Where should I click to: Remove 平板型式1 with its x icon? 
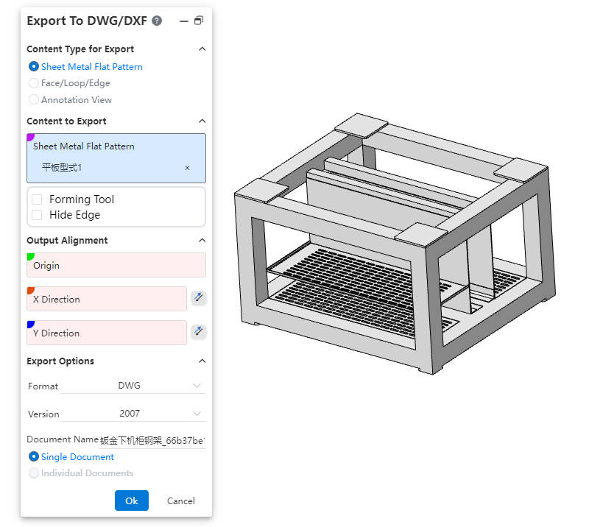tap(187, 168)
